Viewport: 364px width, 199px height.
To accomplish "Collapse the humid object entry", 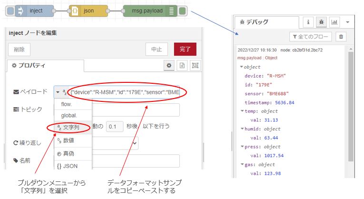I will 242,129.
